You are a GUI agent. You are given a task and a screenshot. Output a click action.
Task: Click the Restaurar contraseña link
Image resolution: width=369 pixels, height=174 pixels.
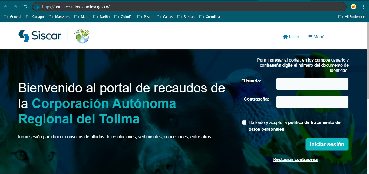pyautogui.click(x=295, y=159)
